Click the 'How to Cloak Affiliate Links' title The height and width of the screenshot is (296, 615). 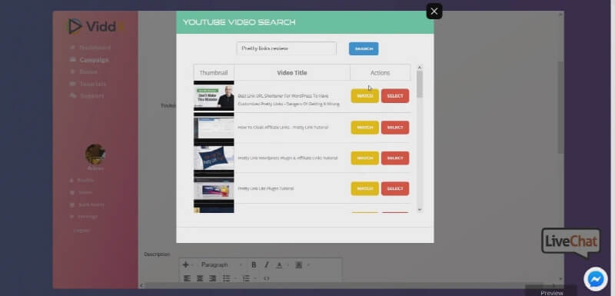283,128
